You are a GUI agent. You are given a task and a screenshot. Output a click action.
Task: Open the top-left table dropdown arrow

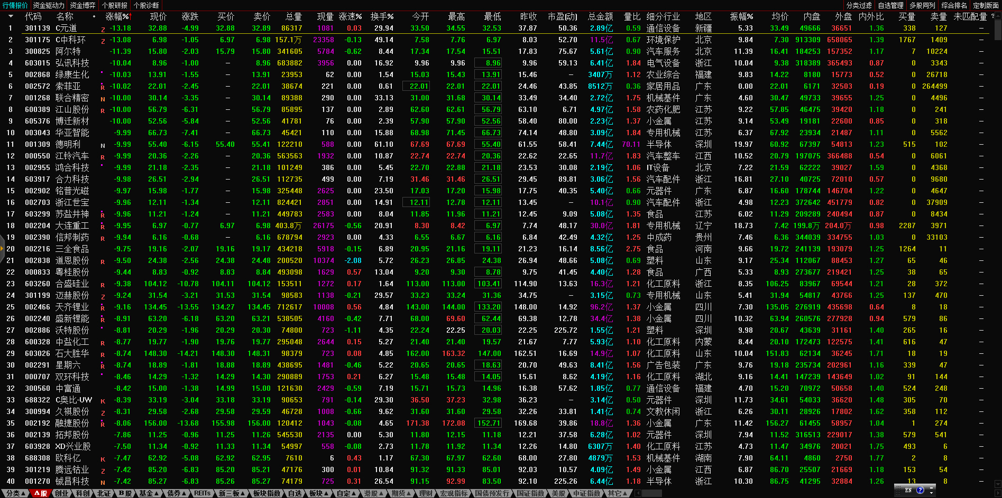click(11, 16)
